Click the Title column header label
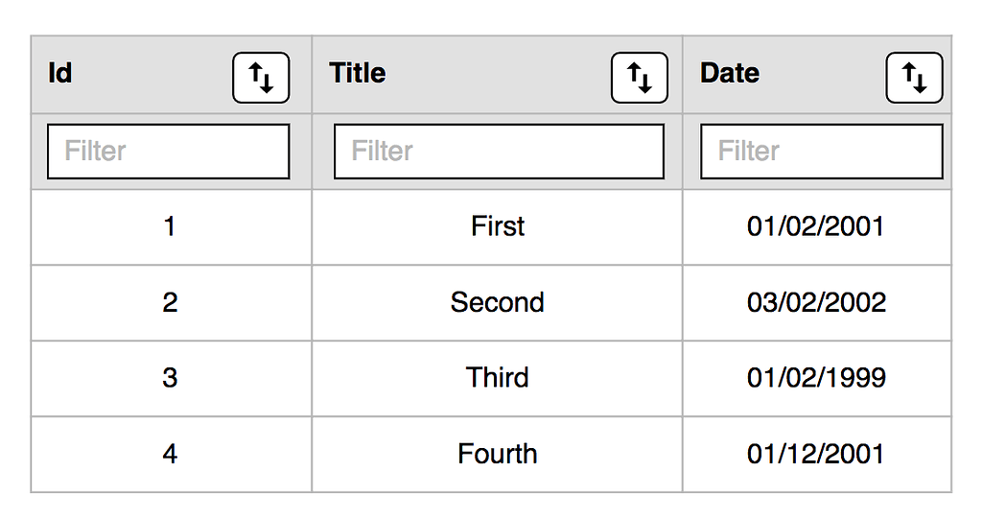982x519 pixels. pos(358,74)
